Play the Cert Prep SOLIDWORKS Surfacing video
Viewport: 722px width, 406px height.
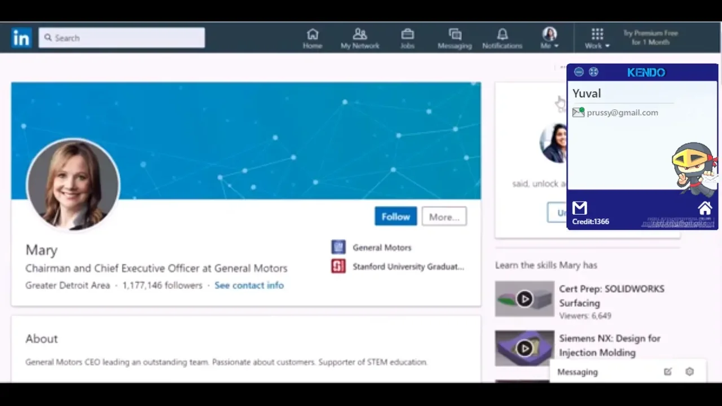point(525,299)
